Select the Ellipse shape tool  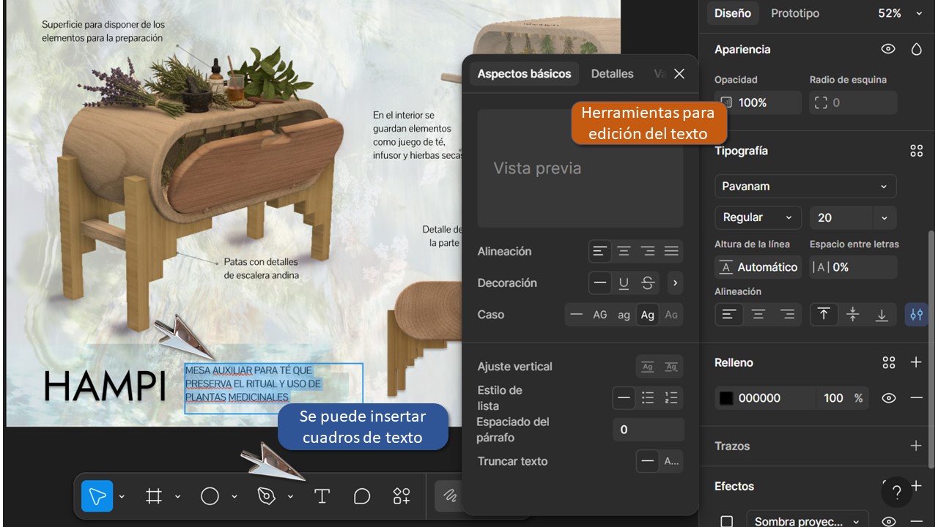pos(210,496)
